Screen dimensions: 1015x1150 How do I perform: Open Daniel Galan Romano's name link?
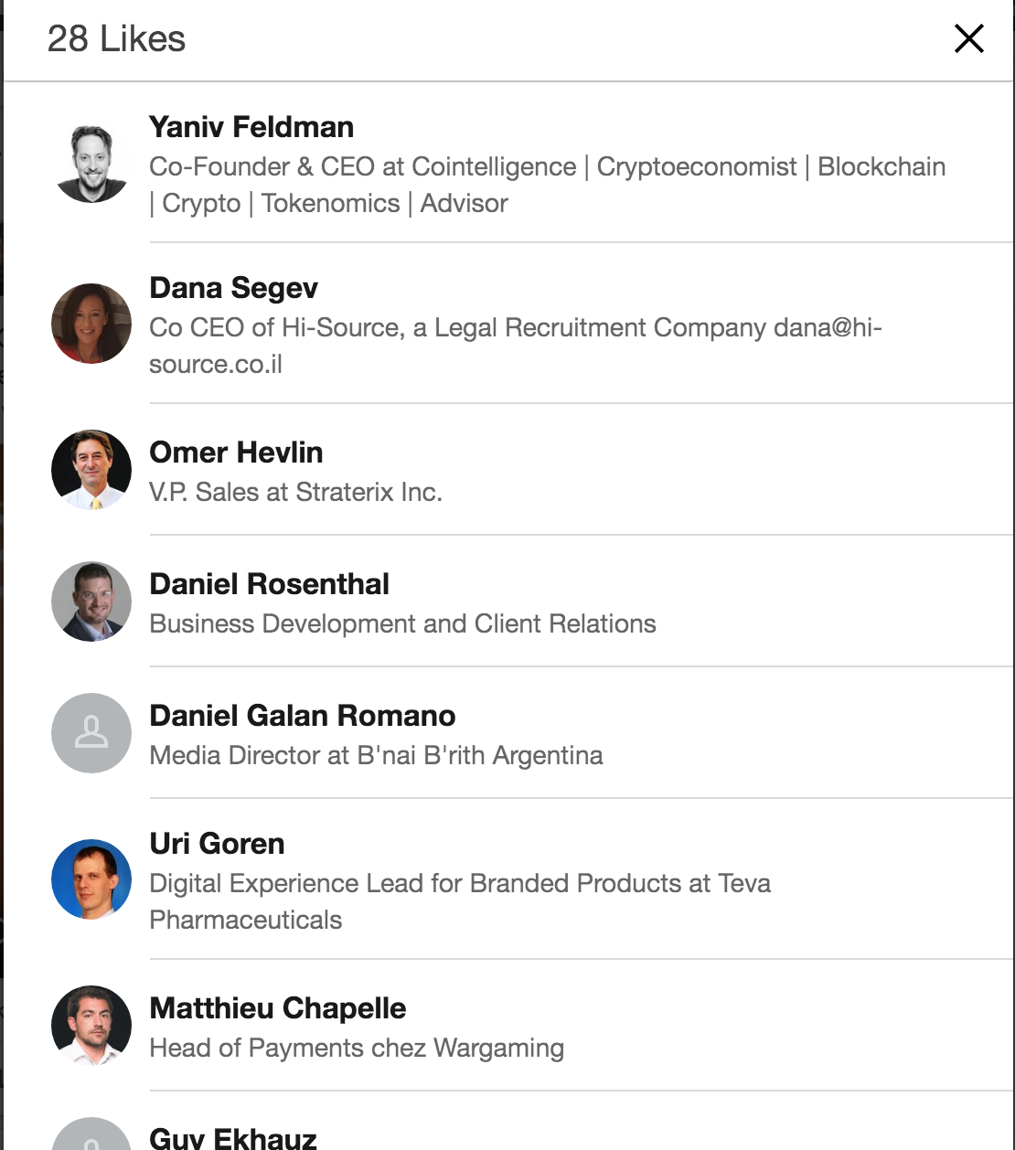(303, 716)
